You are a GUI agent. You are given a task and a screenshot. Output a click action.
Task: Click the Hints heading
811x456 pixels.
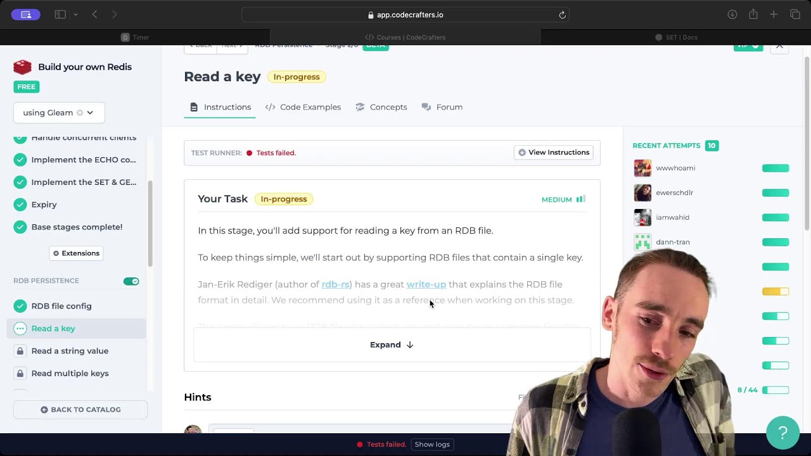point(198,397)
